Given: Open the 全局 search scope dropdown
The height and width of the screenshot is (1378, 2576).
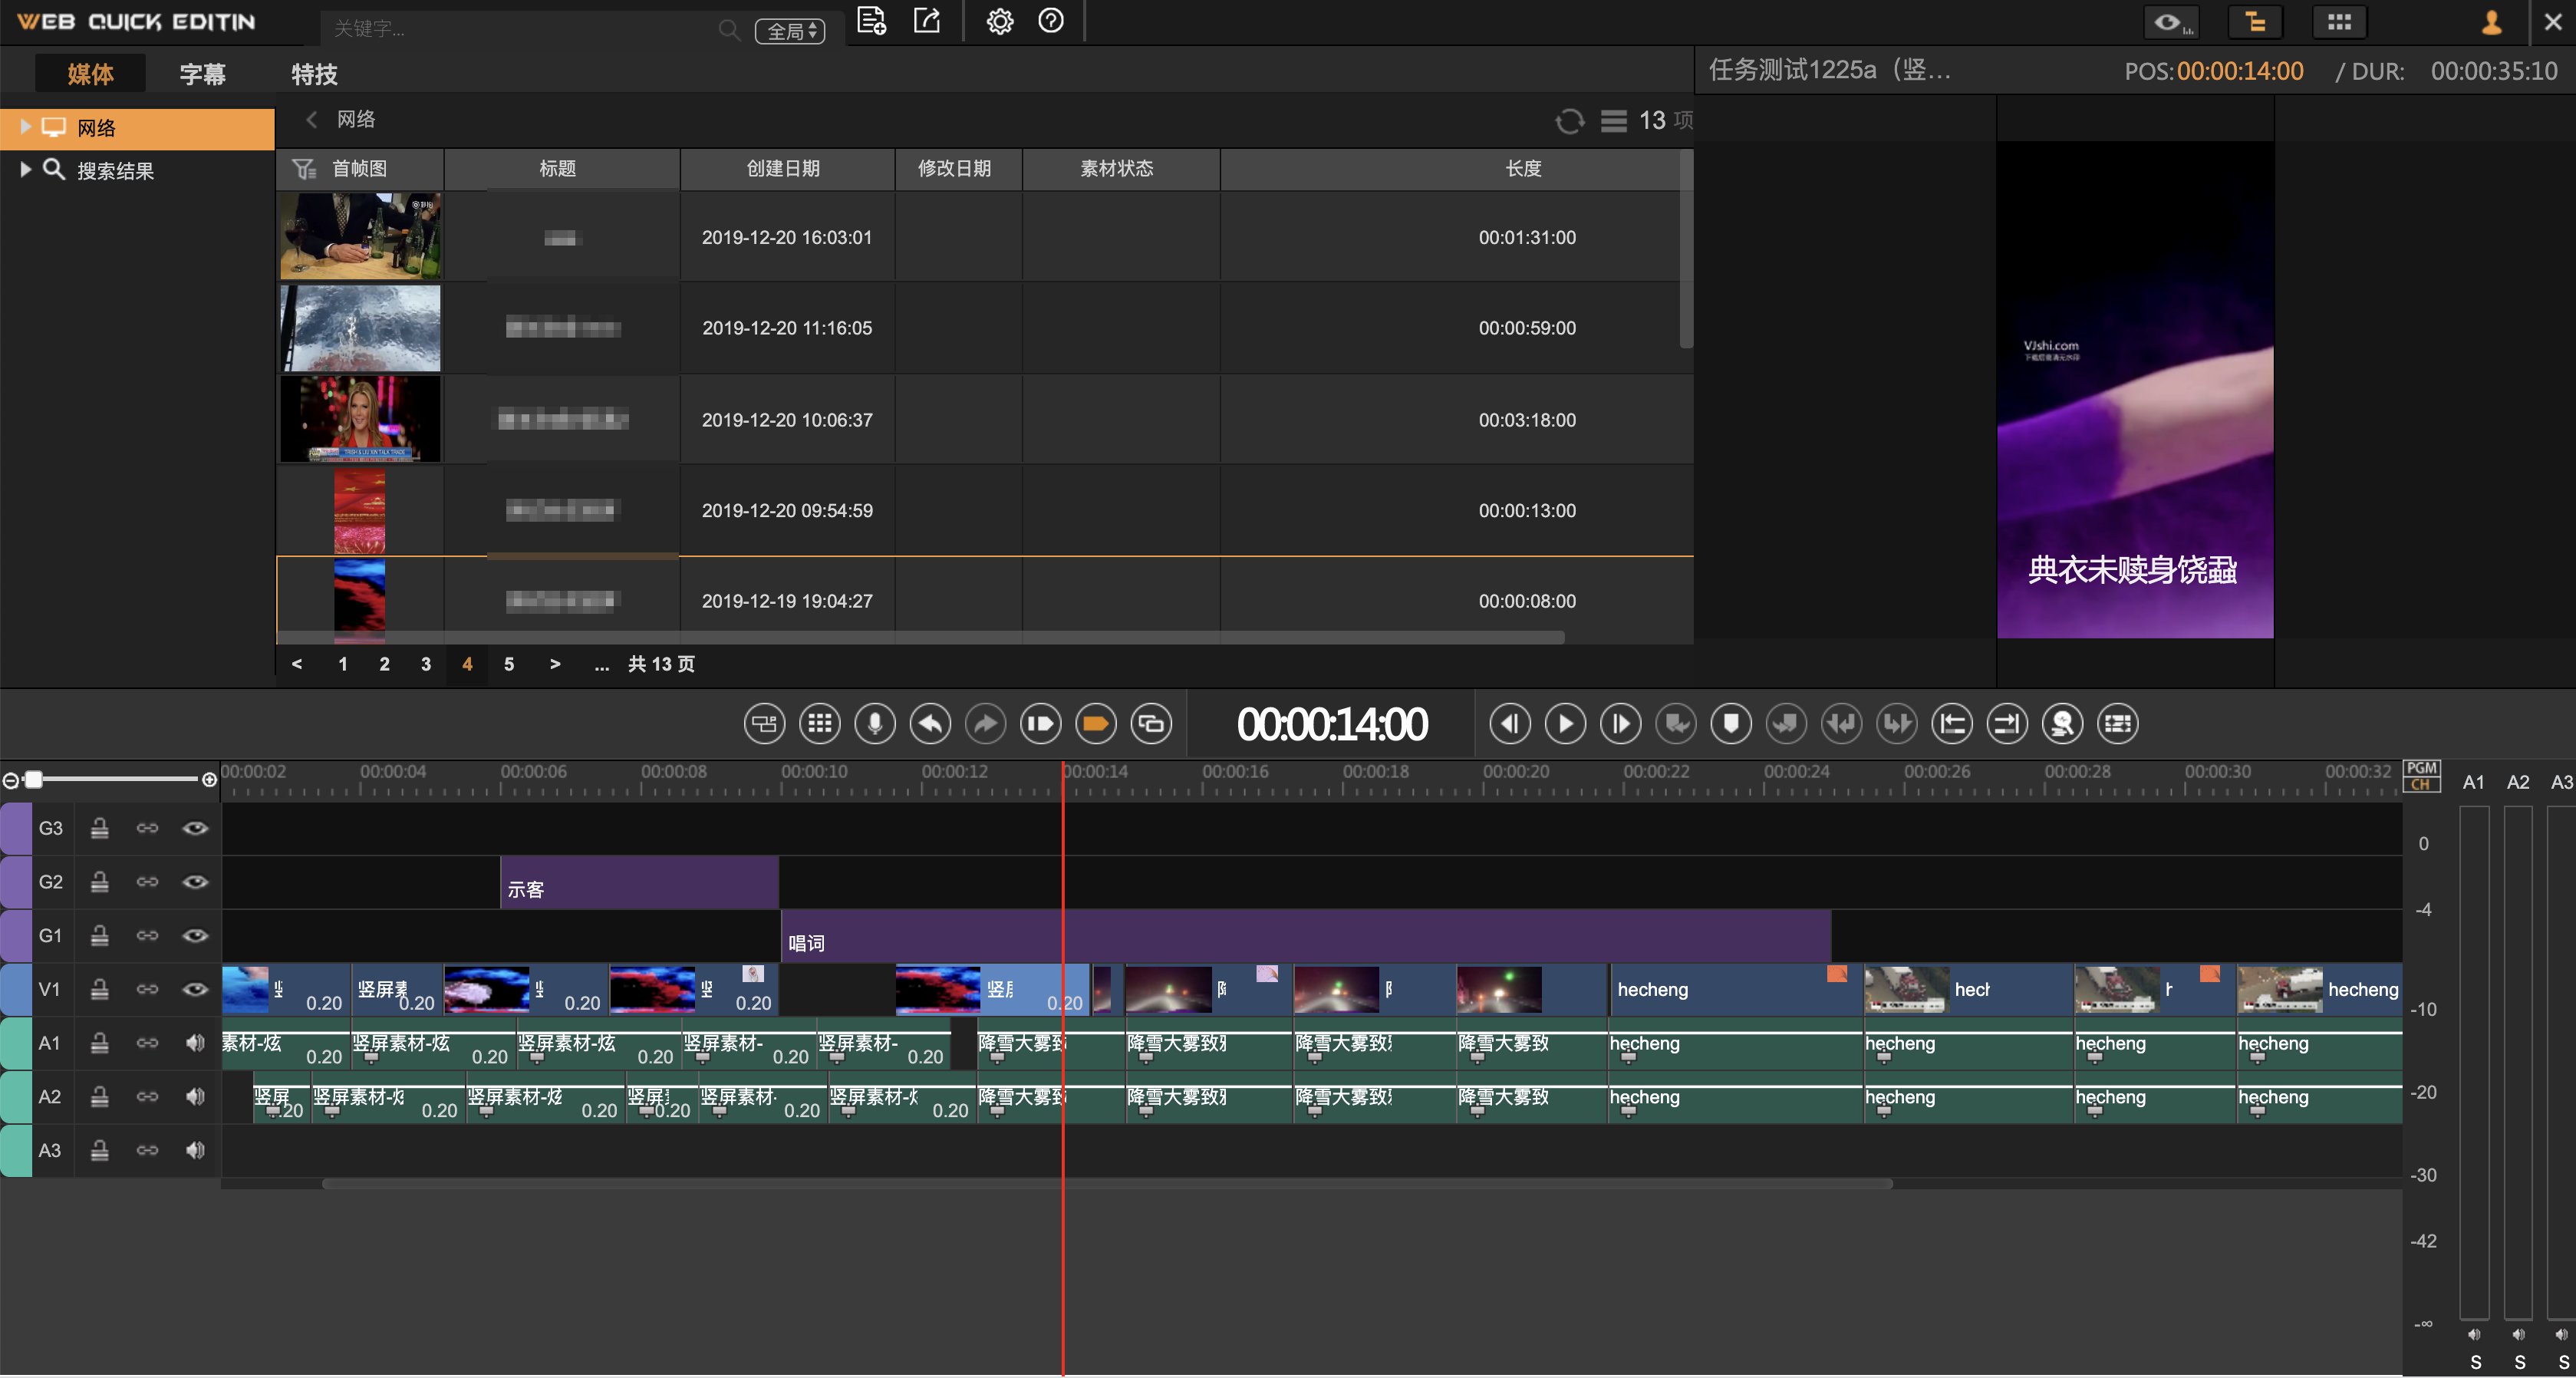Looking at the screenshot, I should 789,31.
